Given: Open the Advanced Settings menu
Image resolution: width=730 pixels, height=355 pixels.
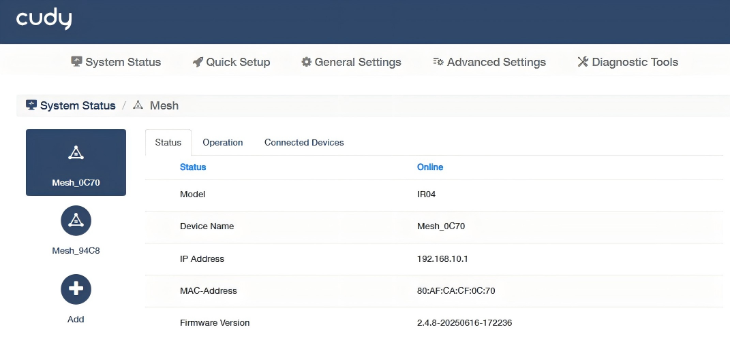Looking at the screenshot, I should (496, 62).
